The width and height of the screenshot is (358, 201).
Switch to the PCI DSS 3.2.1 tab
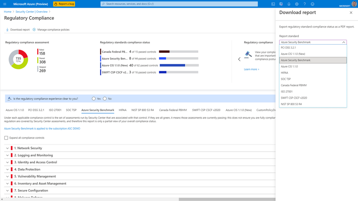point(36,110)
